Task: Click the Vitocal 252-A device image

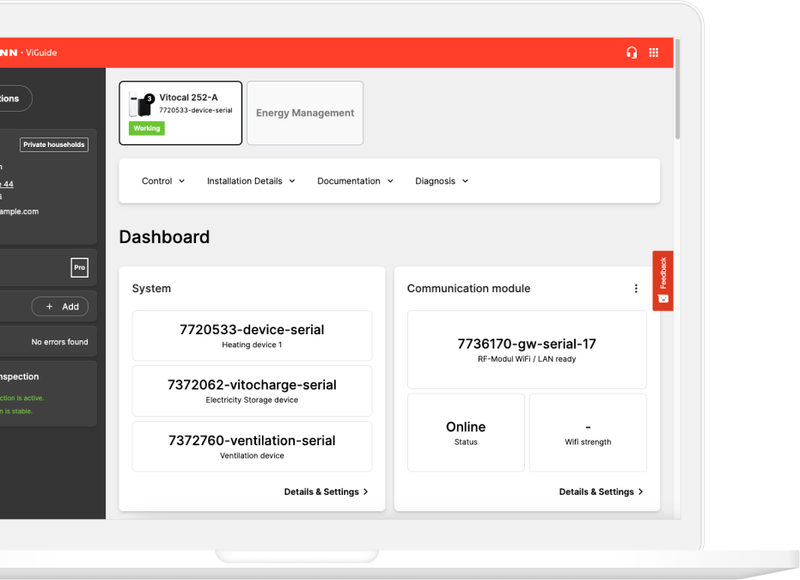Action: pos(140,105)
